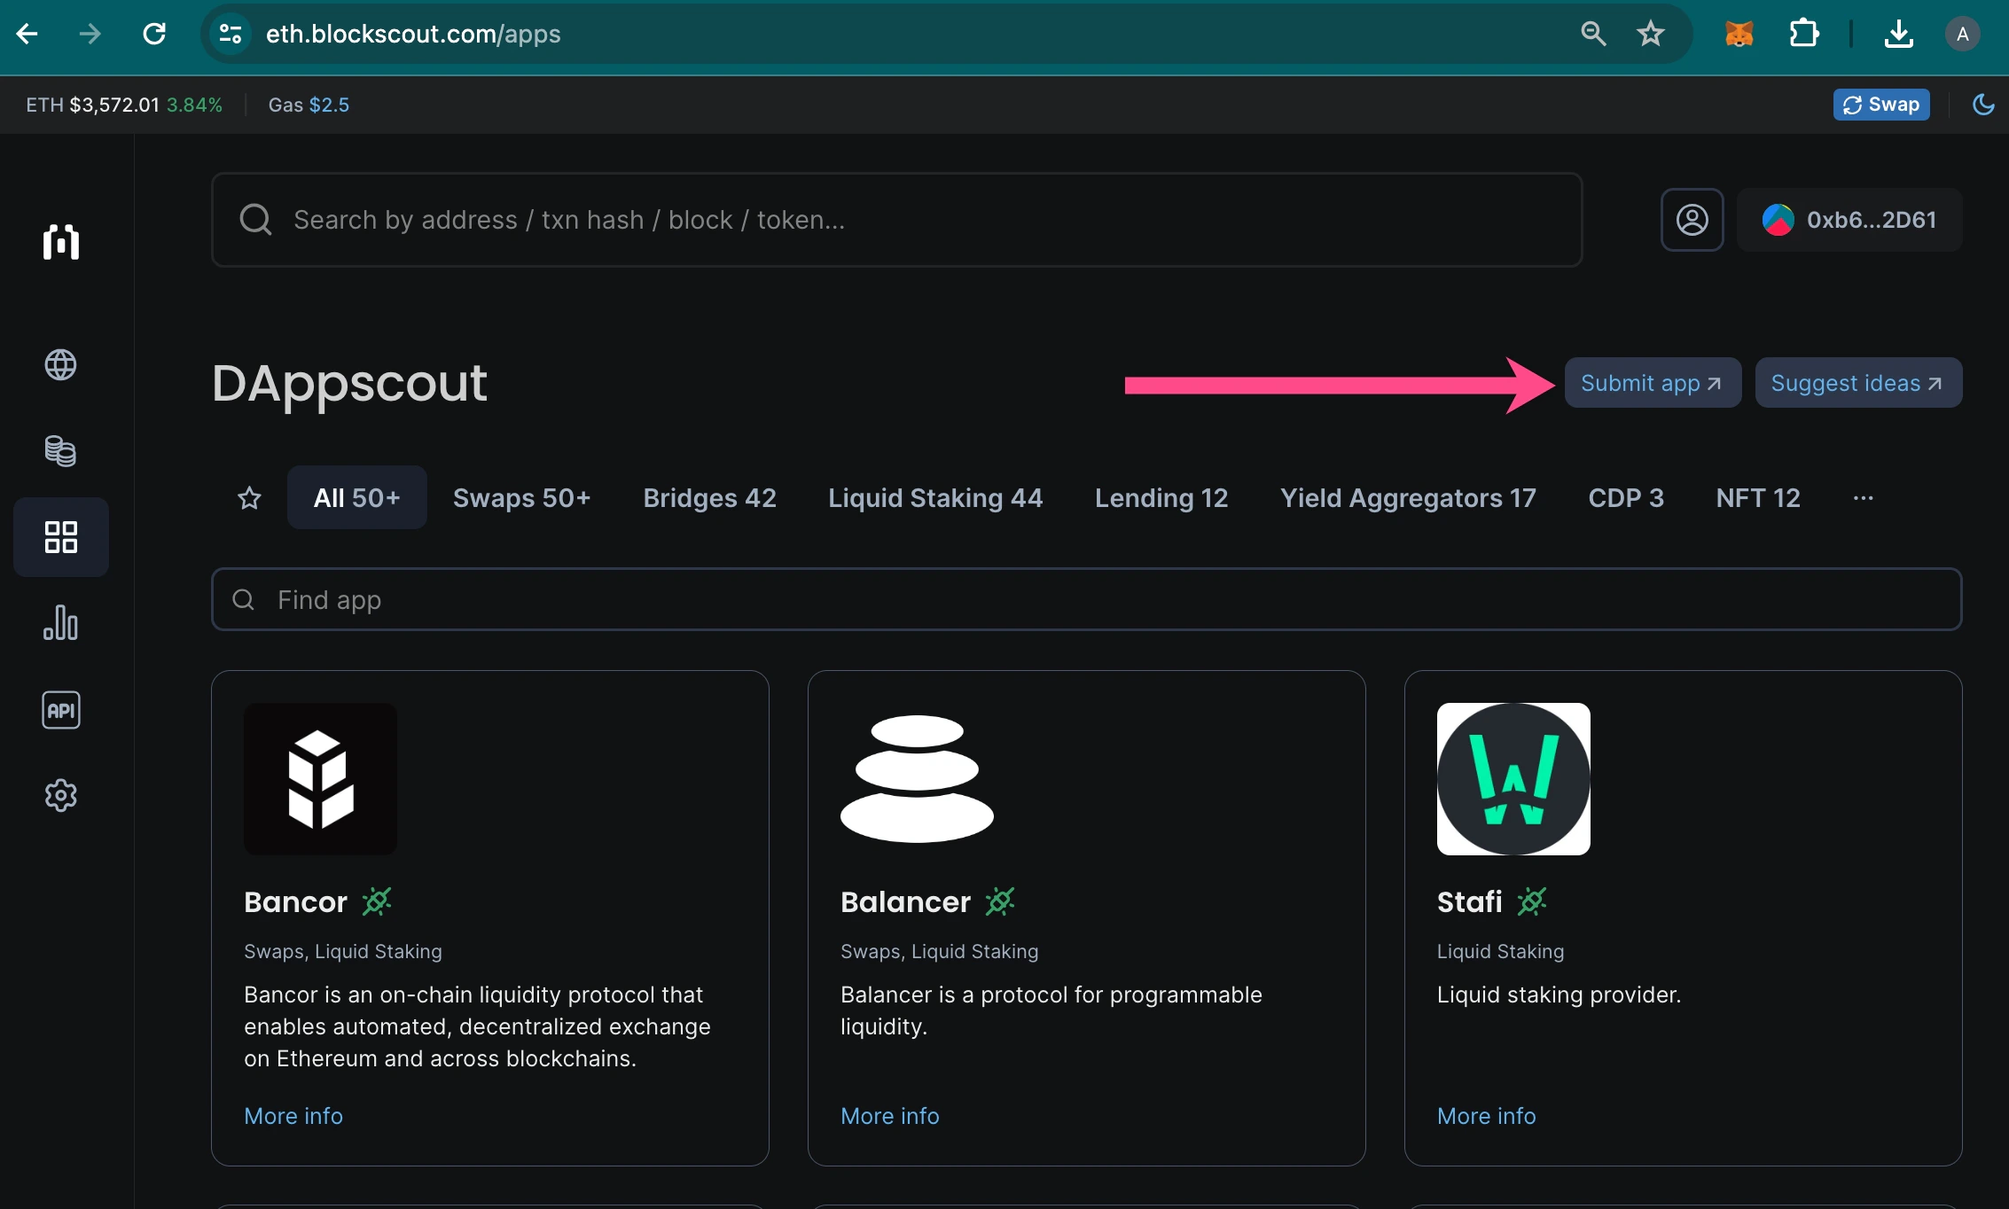Open Charts & stats bar icon
Screen dimensions: 2009x1209
coord(60,623)
